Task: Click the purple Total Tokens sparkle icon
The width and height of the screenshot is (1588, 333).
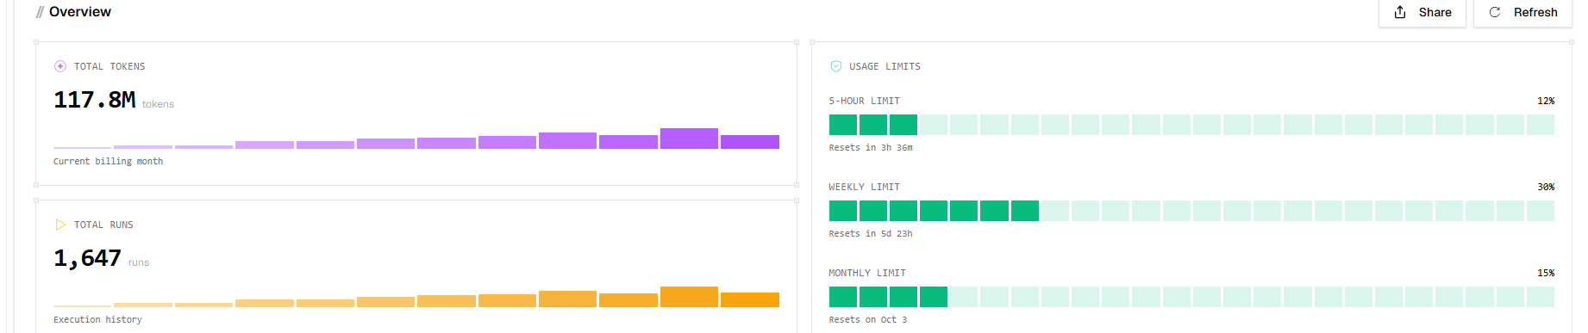Action: tap(60, 66)
